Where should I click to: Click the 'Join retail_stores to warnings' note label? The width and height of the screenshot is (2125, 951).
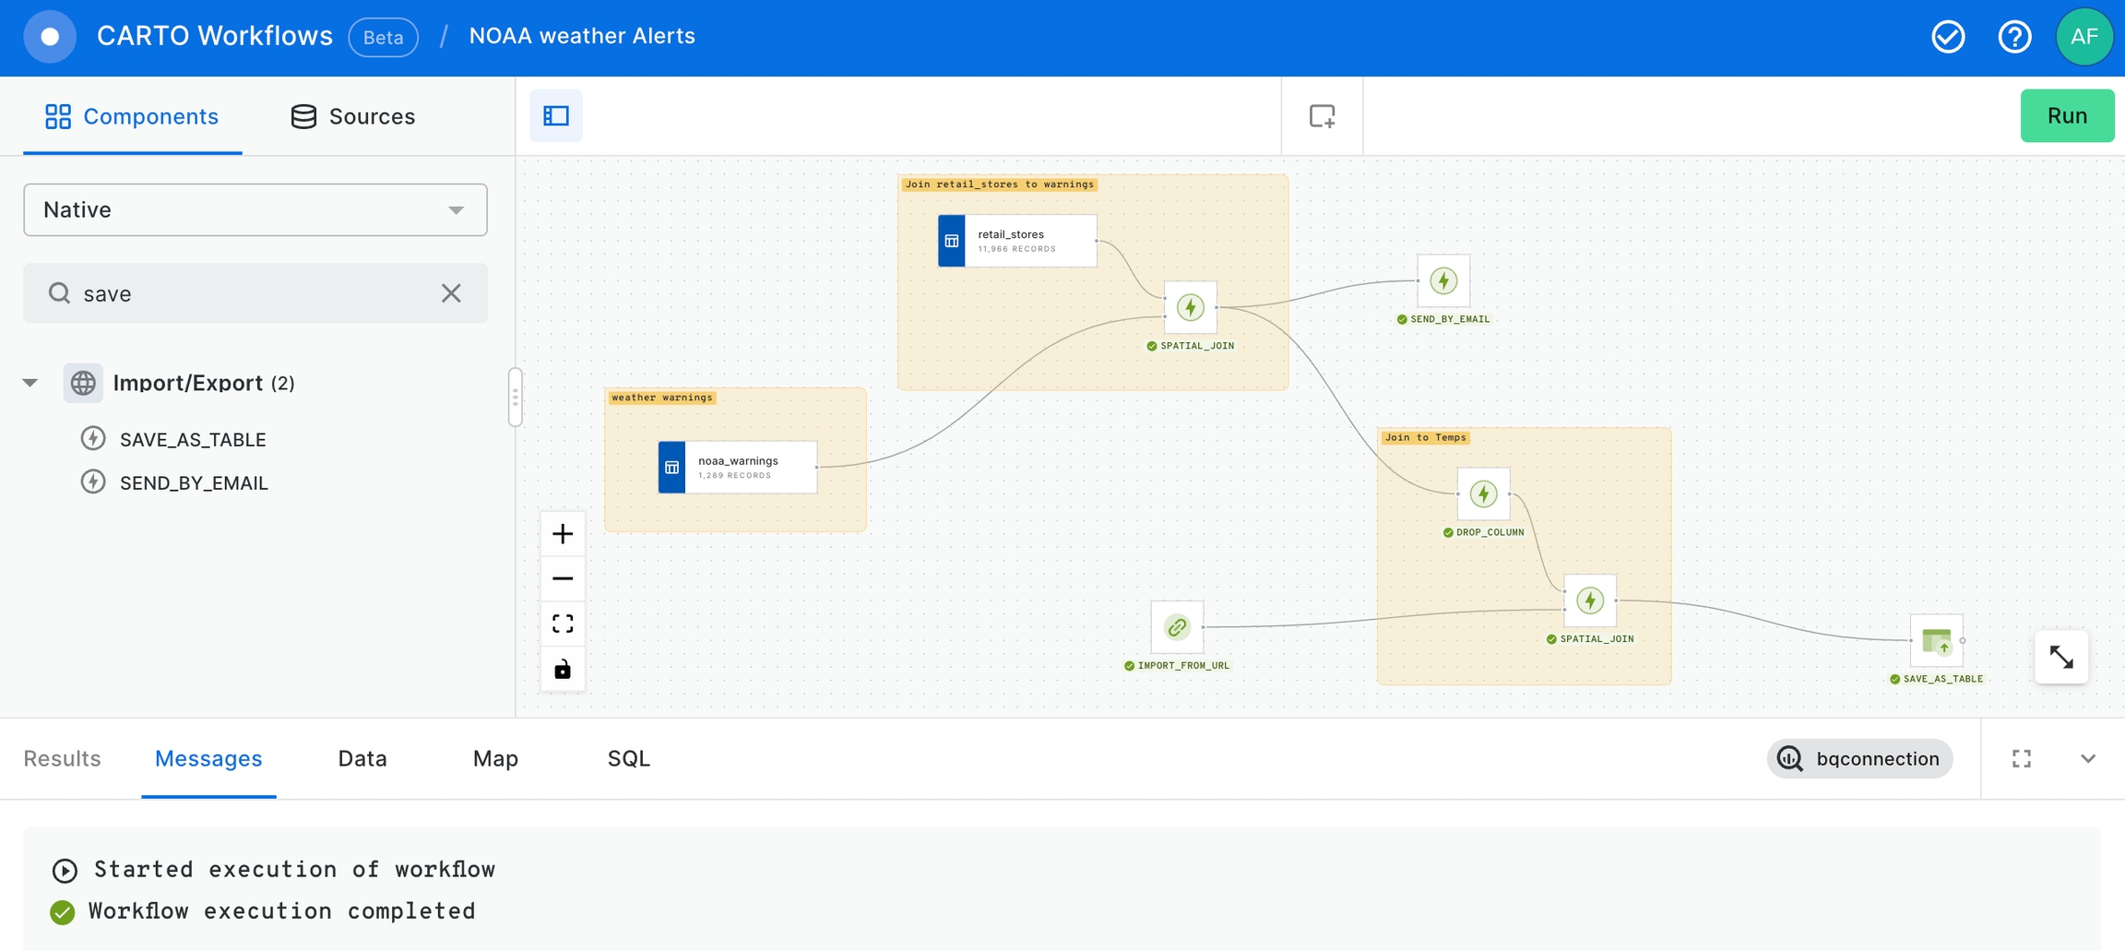[x=1000, y=184]
